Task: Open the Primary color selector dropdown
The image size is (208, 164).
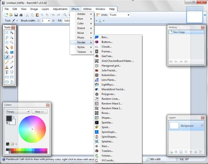Action: click(18, 112)
